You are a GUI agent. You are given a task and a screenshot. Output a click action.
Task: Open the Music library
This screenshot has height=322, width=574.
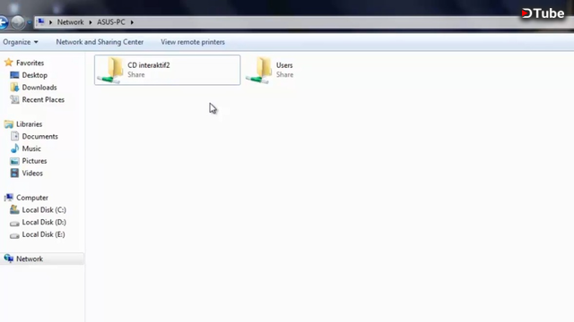[31, 148]
